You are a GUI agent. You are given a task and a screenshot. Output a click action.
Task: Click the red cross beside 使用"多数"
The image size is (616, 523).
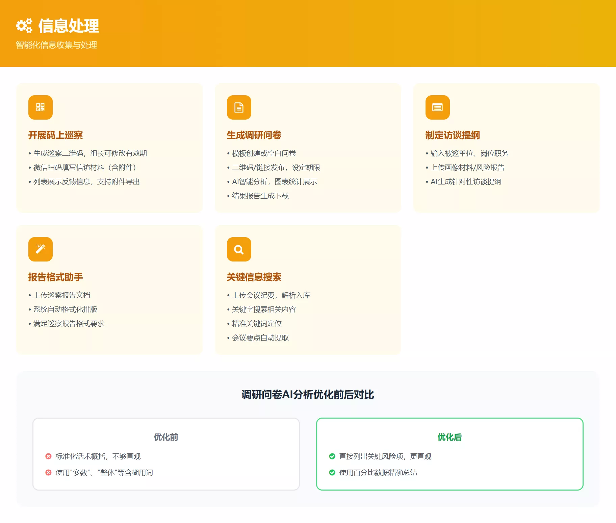pos(48,472)
